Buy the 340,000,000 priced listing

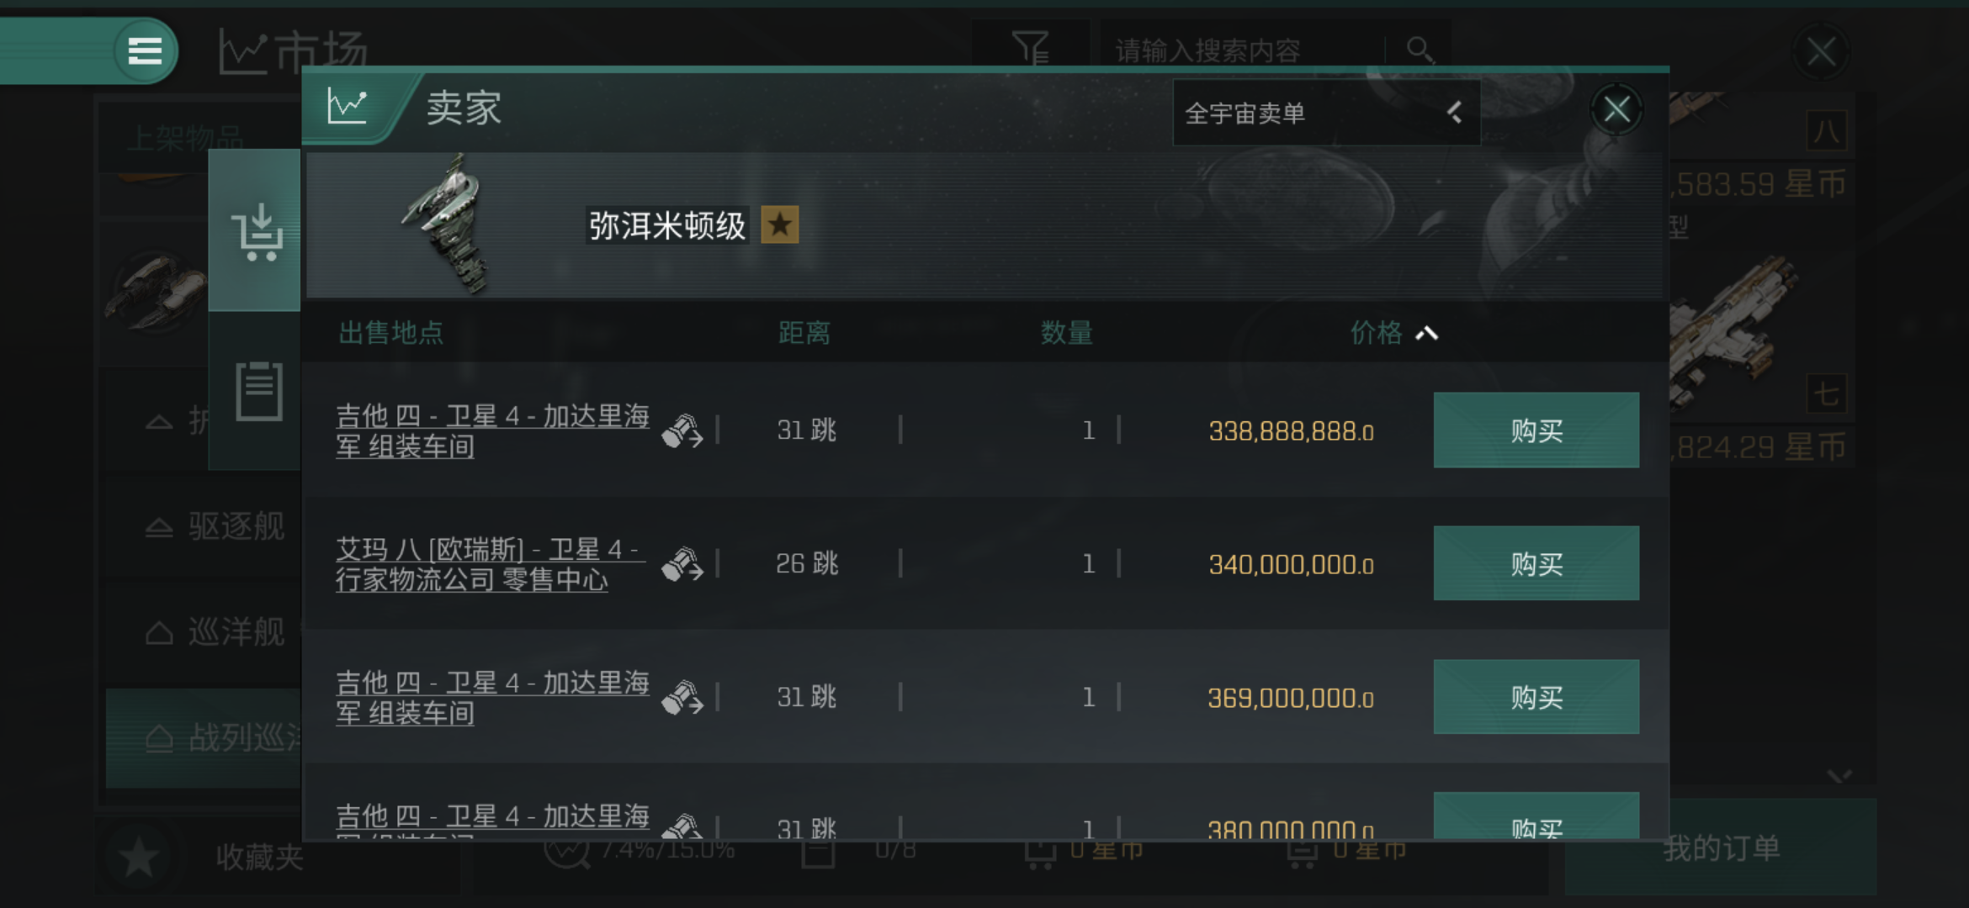(x=1536, y=563)
